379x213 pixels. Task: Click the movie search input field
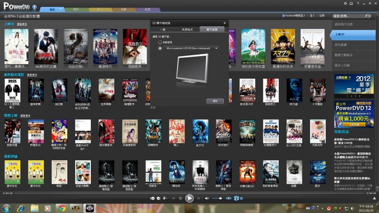(x=349, y=16)
